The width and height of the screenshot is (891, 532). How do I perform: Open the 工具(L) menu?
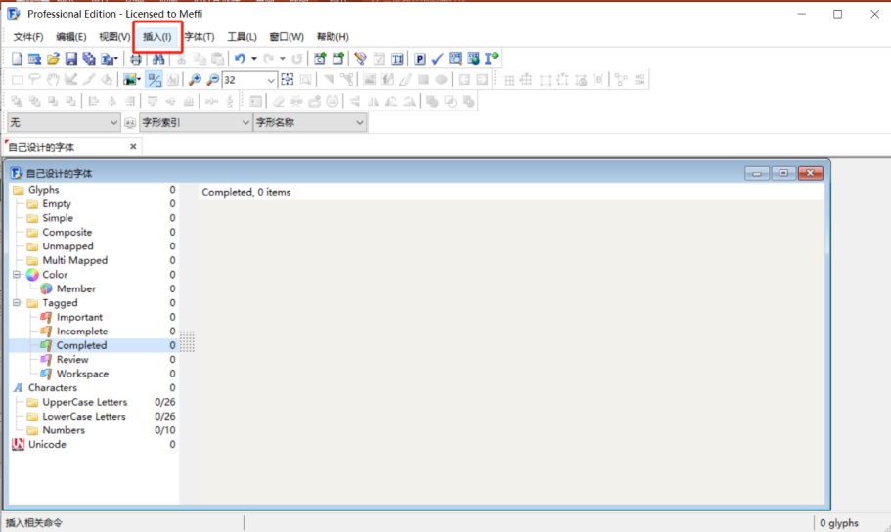pyautogui.click(x=243, y=37)
